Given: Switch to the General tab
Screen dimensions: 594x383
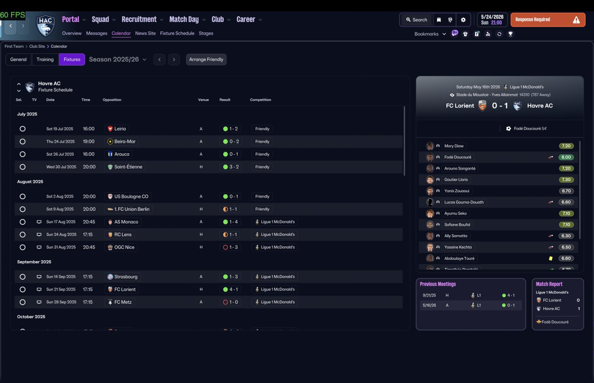Looking at the screenshot, I should point(19,59).
